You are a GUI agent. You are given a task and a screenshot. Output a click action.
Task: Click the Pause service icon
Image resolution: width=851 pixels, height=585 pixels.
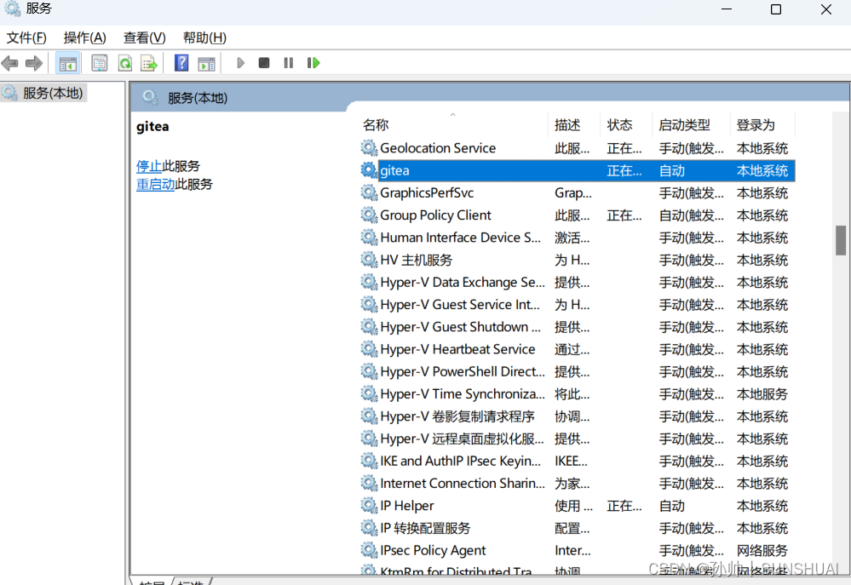[x=288, y=63]
